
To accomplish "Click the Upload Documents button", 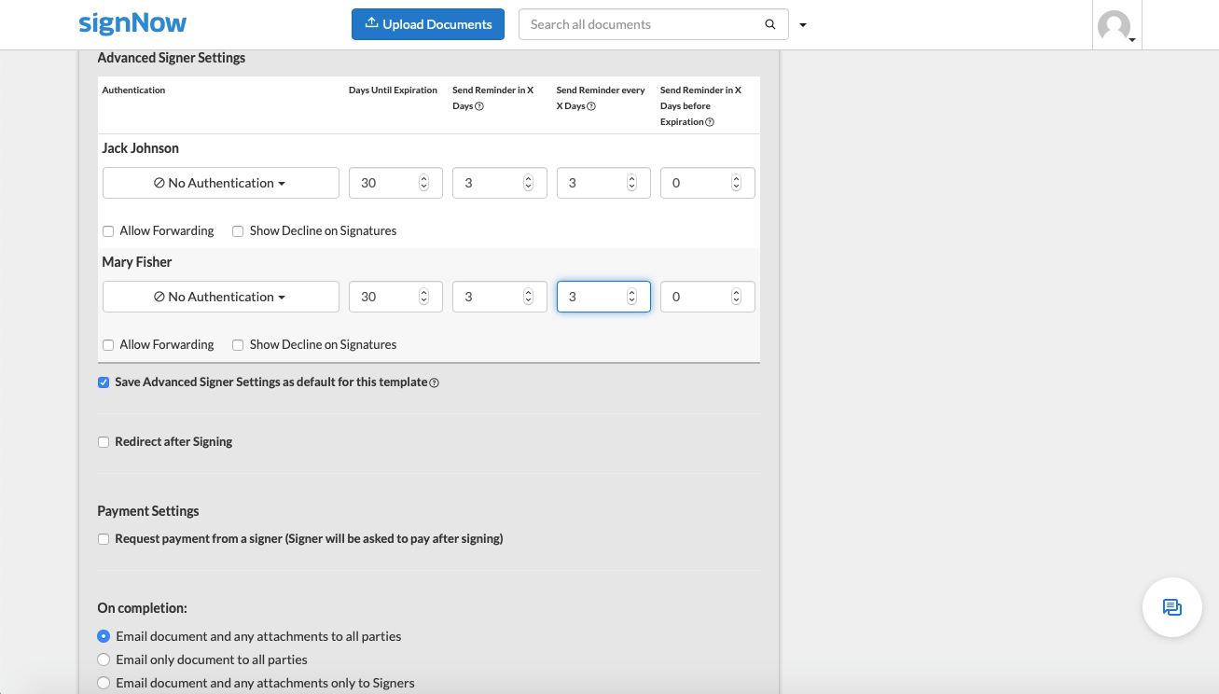I will tap(428, 24).
